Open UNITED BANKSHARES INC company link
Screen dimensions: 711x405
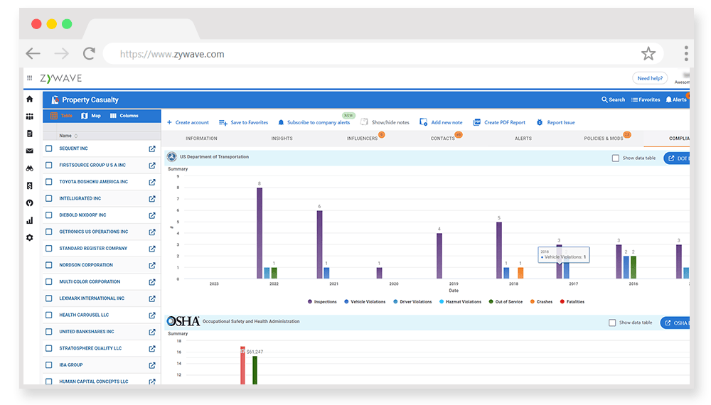click(x=87, y=332)
